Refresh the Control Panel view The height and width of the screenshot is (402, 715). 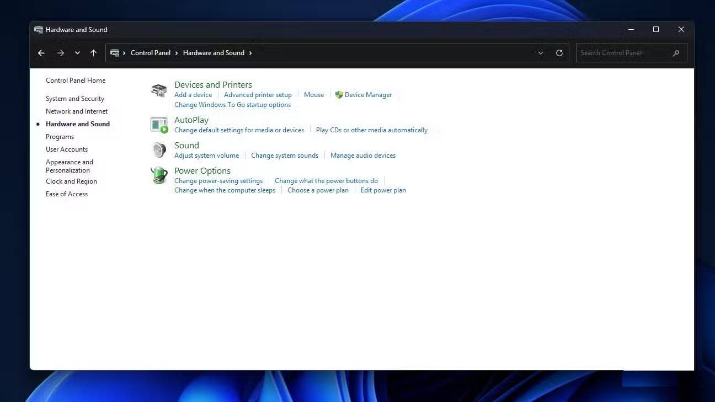click(559, 53)
